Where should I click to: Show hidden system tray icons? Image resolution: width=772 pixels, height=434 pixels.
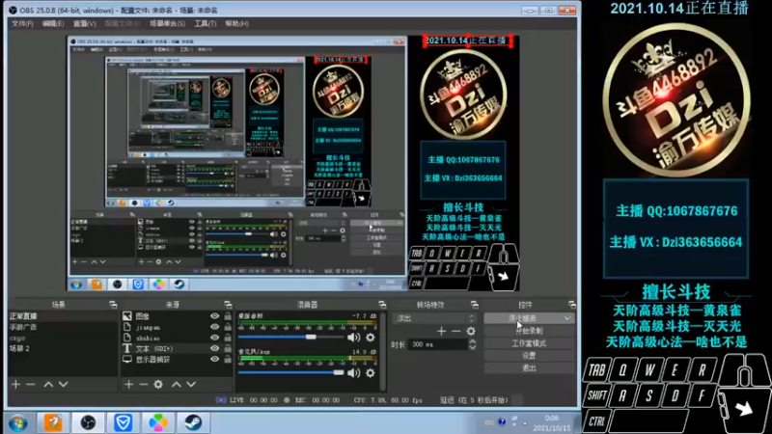525,423
